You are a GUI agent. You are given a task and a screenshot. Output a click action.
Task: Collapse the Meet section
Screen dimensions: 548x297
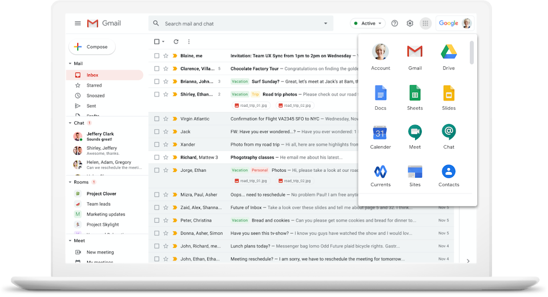pos(70,240)
